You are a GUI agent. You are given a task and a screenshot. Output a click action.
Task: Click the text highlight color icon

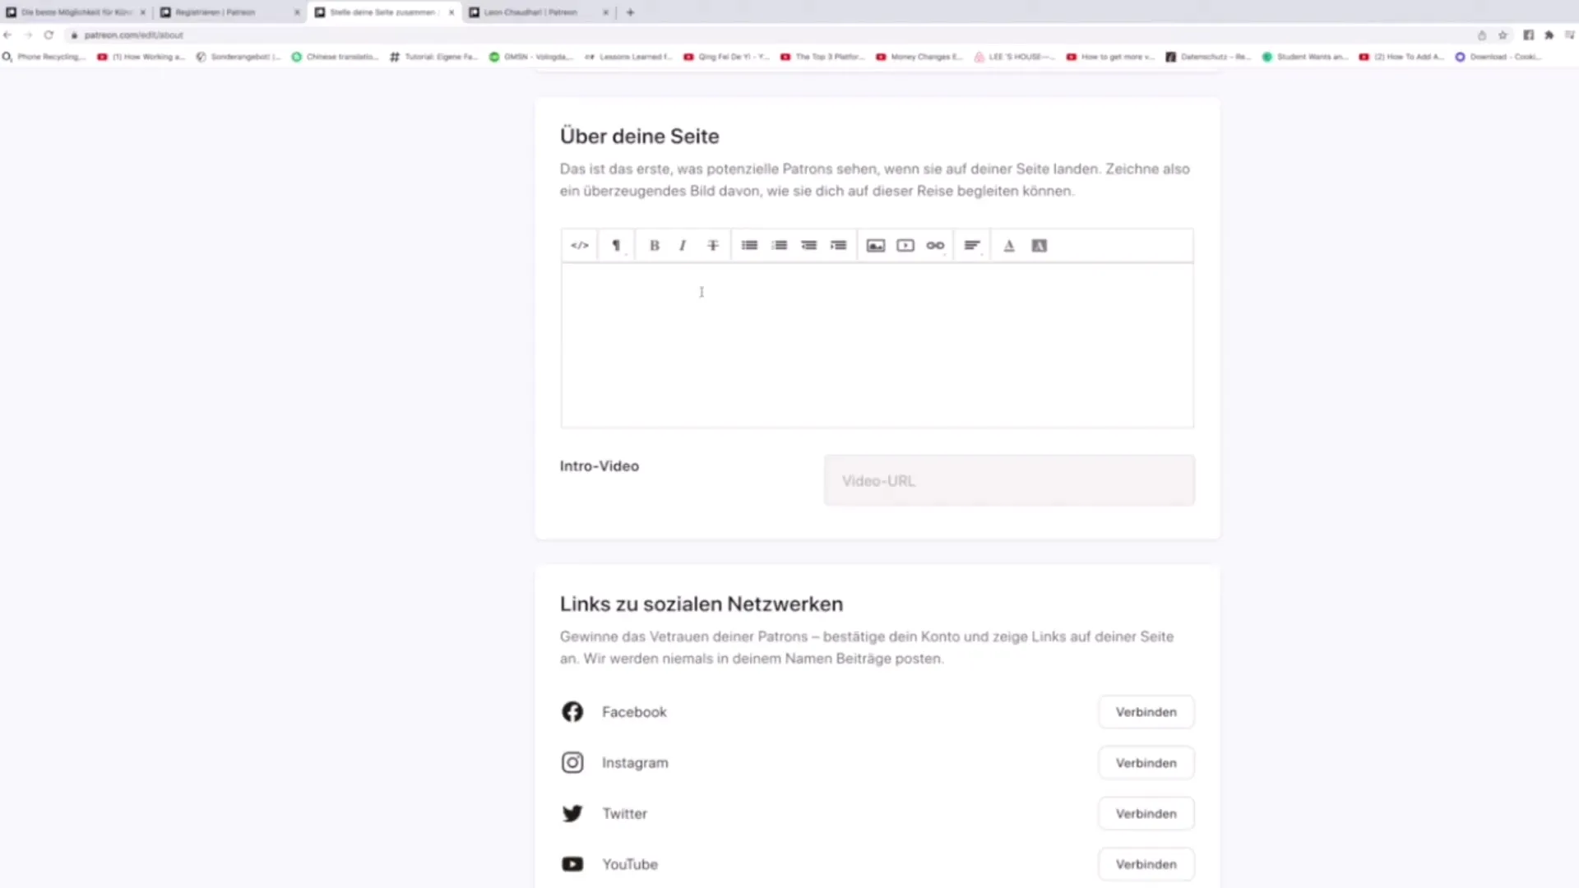tap(1039, 245)
